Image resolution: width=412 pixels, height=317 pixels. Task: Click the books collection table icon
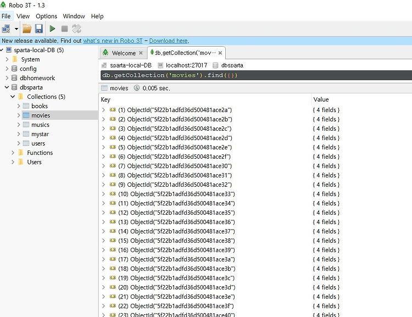click(x=26, y=106)
